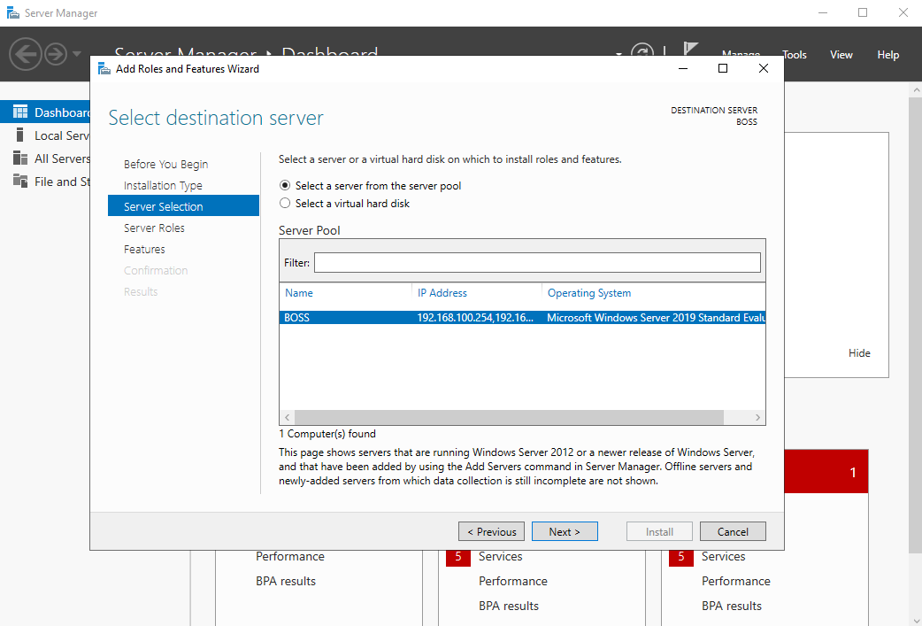
Task: Open All Servers via its icon
Action: tap(19, 158)
